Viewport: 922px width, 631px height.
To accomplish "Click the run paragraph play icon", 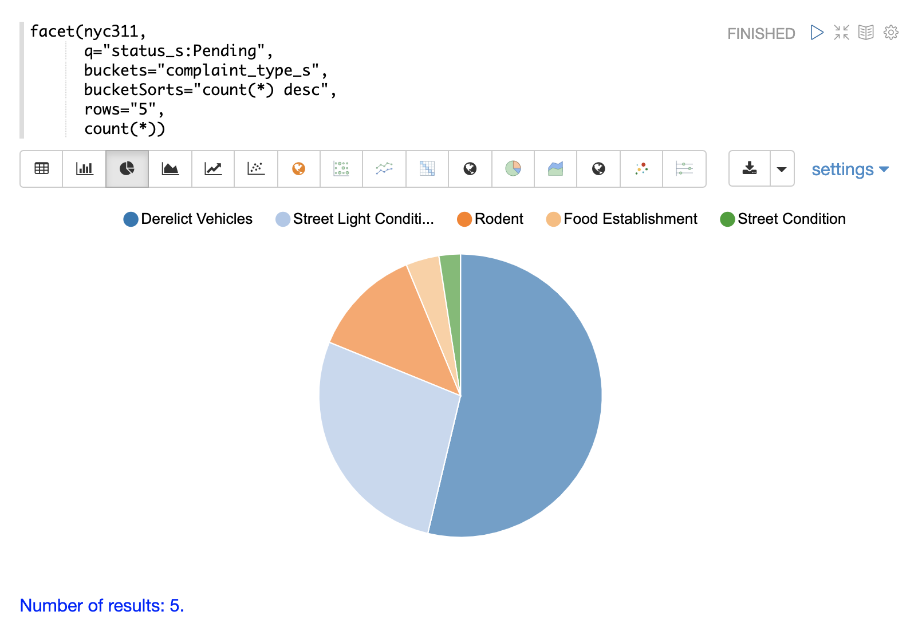I will [817, 33].
